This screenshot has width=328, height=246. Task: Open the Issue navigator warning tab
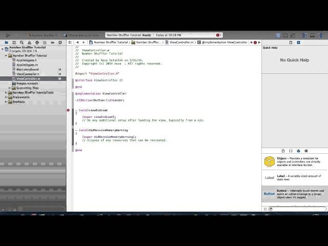pos(30,43)
